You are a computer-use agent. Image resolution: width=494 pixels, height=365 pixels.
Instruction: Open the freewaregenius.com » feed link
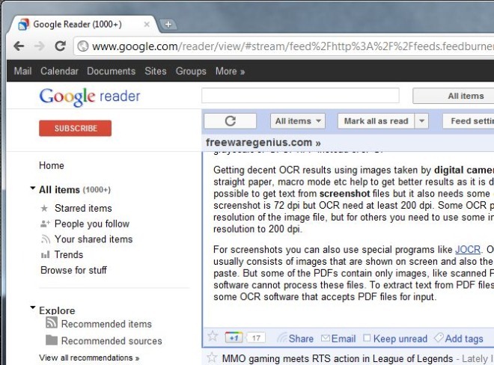263,142
